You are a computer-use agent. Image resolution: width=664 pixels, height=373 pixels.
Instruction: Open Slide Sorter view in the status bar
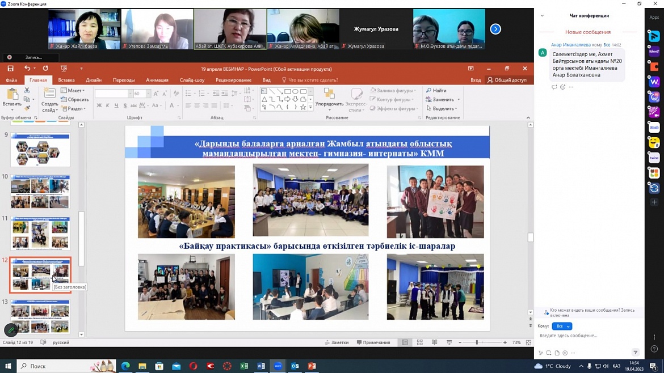420,342
